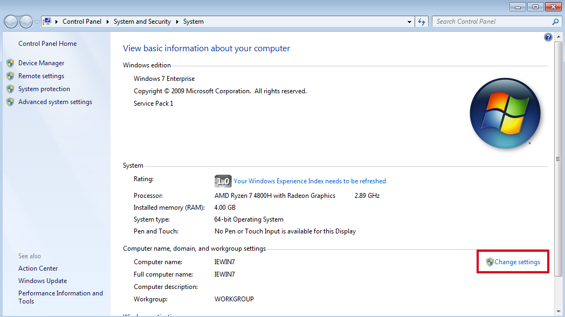Select the System breadcrumb entry
Screen dimensions: 565x317
click(x=193, y=21)
